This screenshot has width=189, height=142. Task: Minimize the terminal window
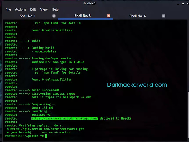pyautogui.click(x=178, y=4)
